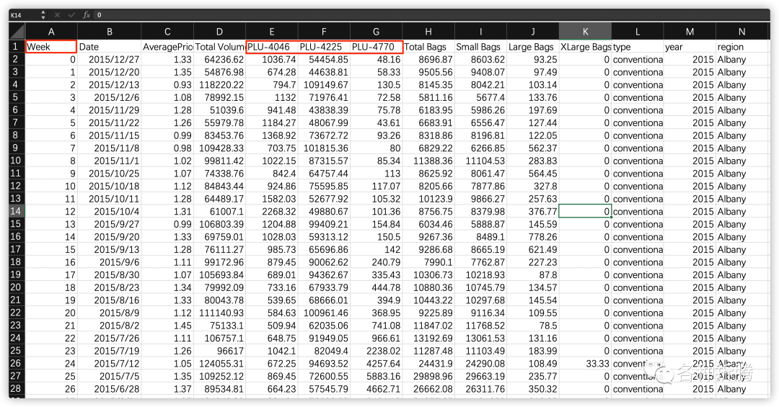Screen dimensions: 779x407
Task: Click the confirm checkmark in formula bar
Action: pyautogui.click(x=71, y=15)
